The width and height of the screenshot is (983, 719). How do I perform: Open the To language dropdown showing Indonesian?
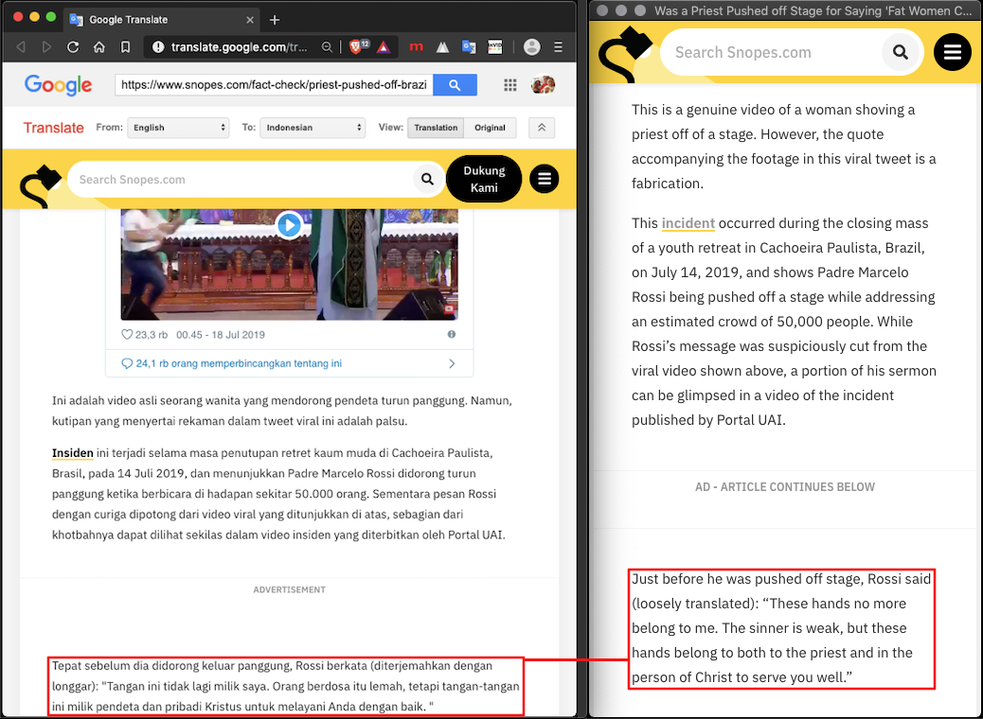[314, 128]
